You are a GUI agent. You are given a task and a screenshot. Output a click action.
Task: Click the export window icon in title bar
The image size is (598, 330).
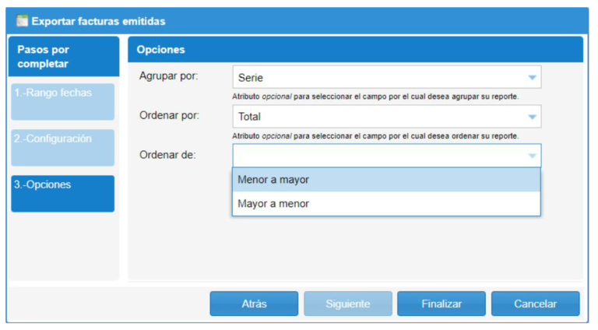(x=22, y=21)
